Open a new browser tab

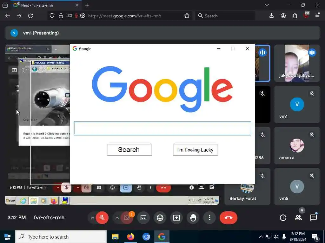[x=87, y=5]
